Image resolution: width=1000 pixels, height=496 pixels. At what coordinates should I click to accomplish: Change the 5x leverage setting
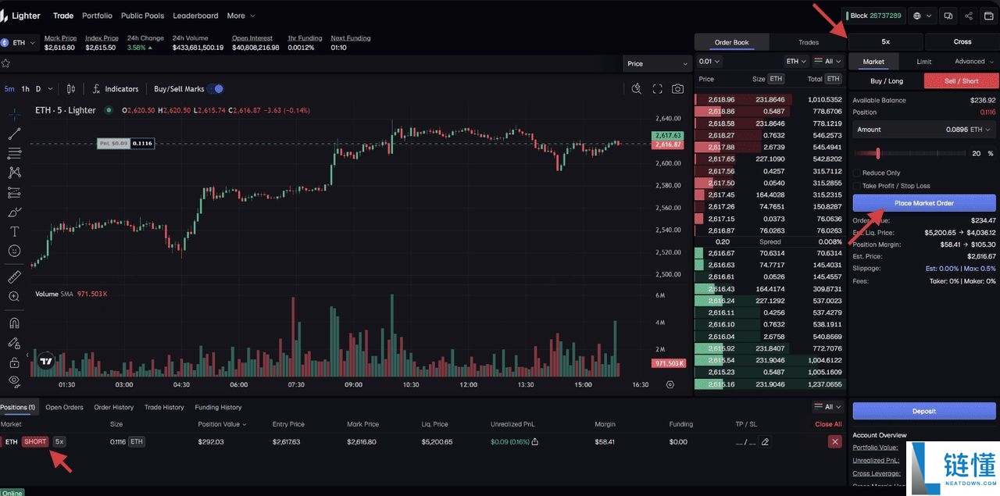coord(886,41)
